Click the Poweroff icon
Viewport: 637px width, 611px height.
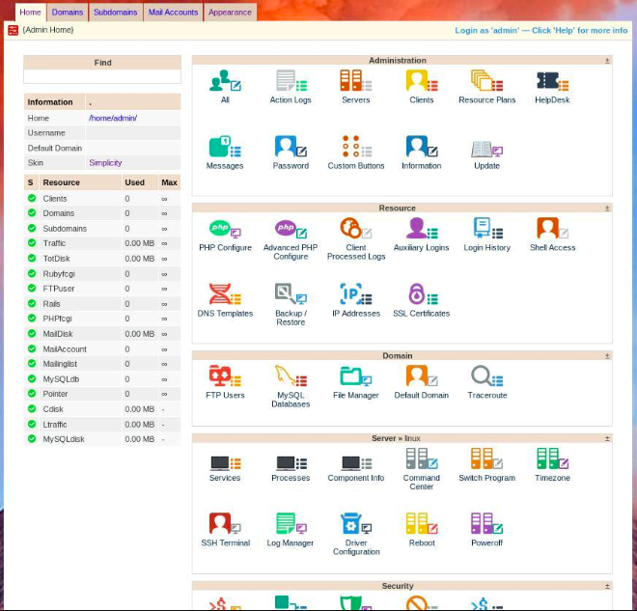tap(486, 524)
